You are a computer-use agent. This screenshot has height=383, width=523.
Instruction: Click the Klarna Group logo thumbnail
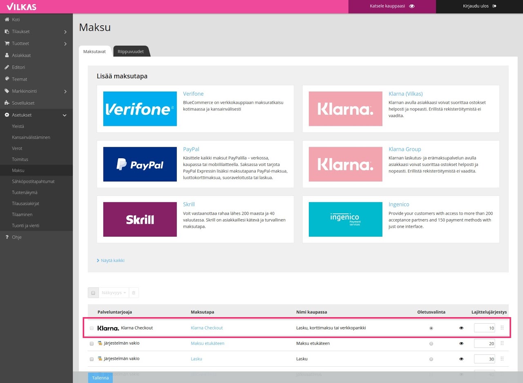point(345,164)
